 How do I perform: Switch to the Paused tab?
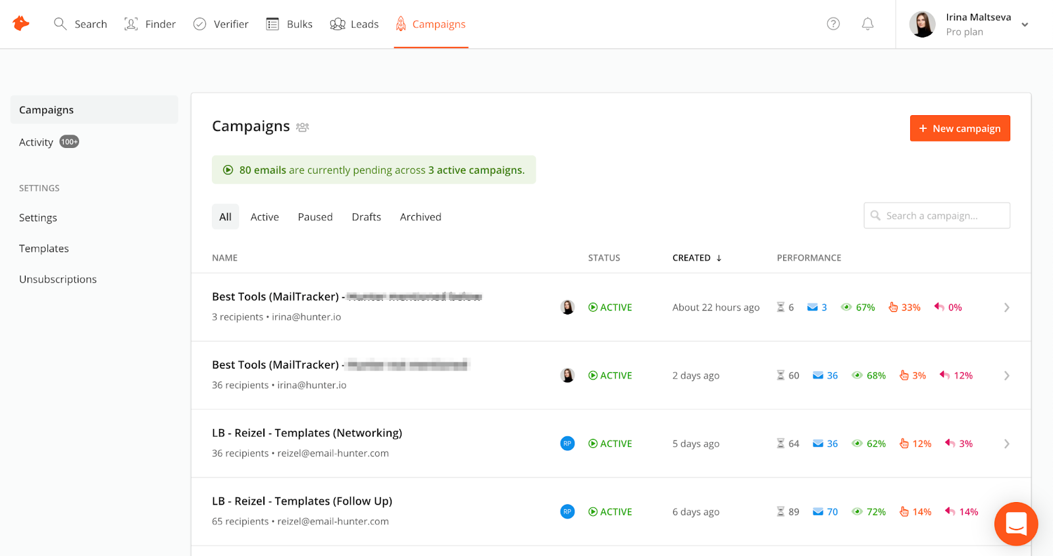click(315, 217)
